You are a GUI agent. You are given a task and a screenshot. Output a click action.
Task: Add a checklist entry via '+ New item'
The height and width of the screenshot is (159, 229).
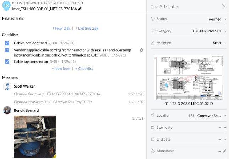click(61, 69)
